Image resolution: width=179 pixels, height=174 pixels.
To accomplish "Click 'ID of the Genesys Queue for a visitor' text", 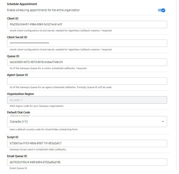I will (48, 68).
